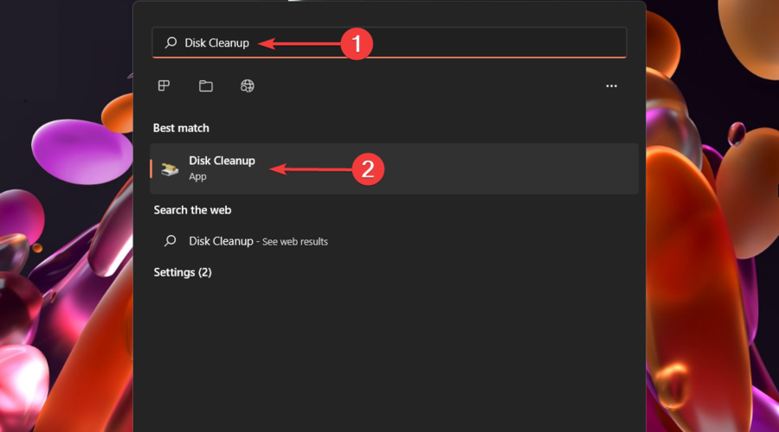Click the magnifier icon in search box
Viewport: 779px width, 432px height.
pos(171,42)
